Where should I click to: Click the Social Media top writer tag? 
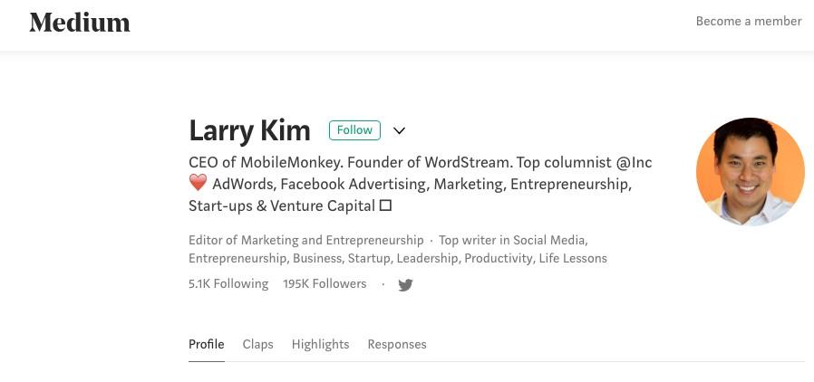pyautogui.click(x=549, y=240)
